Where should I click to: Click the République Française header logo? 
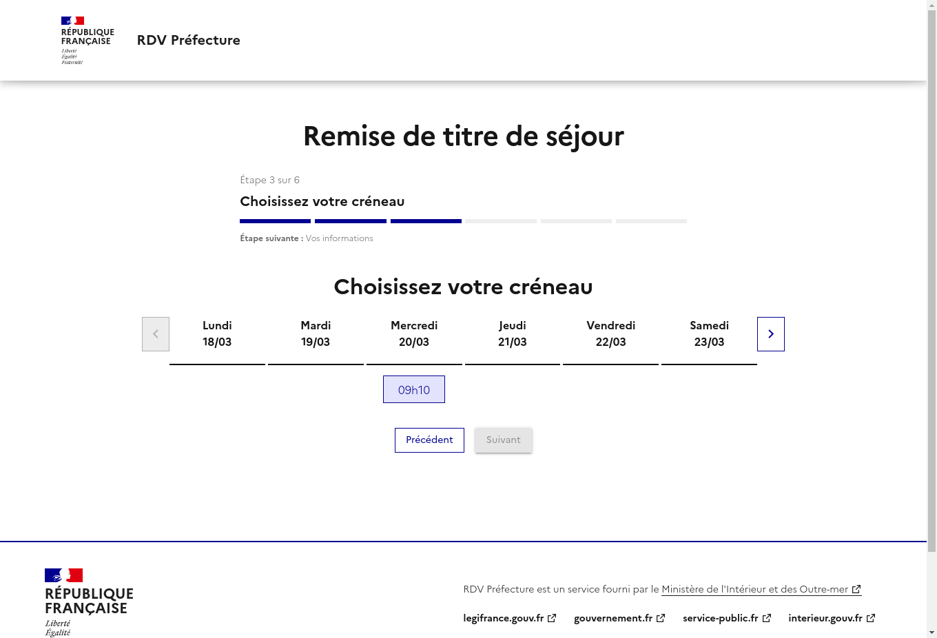[87, 41]
